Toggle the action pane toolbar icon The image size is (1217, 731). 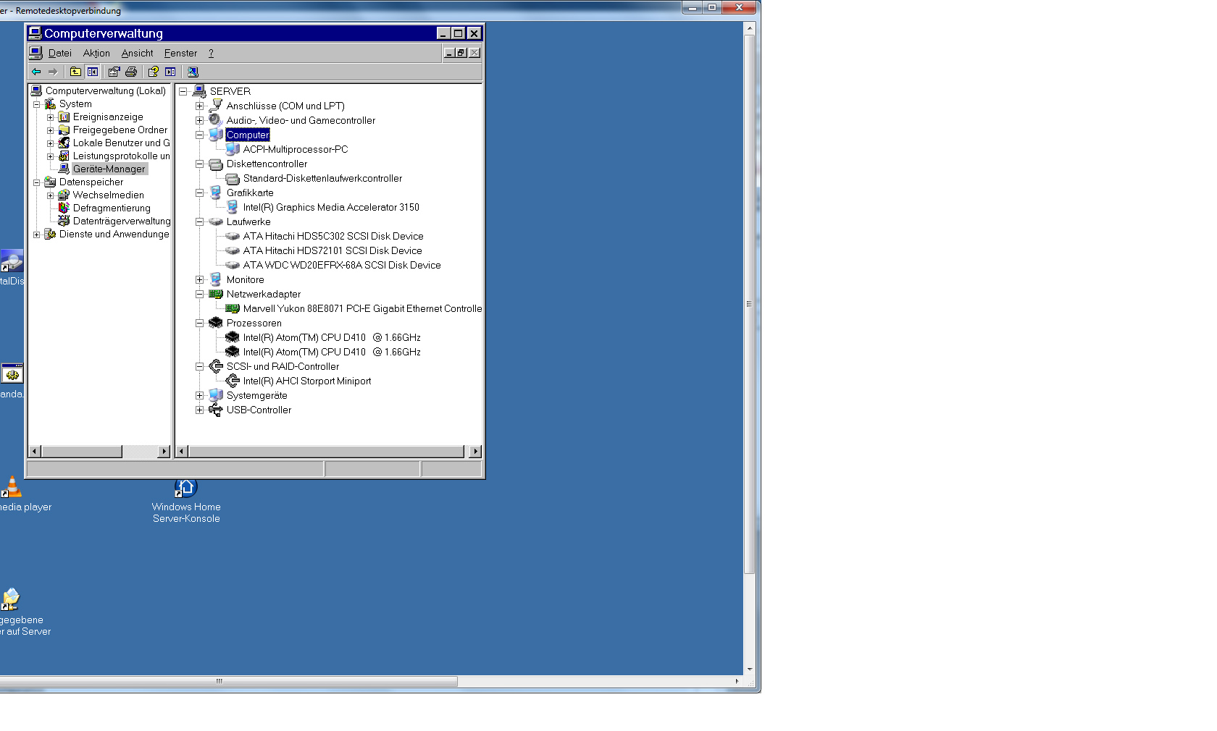pos(170,72)
